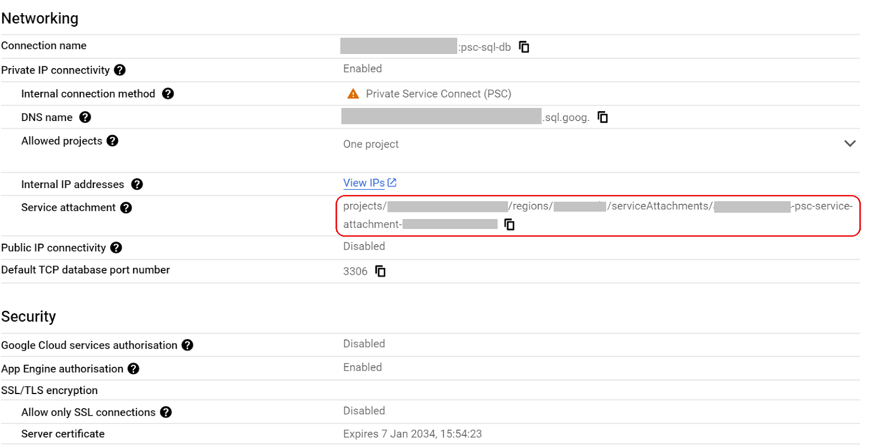Copy the service attachment path

[509, 225]
